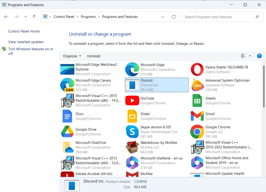Select Adobe Acrobat (64-bit) name
This screenshot has height=192, width=266.
click(94, 174)
